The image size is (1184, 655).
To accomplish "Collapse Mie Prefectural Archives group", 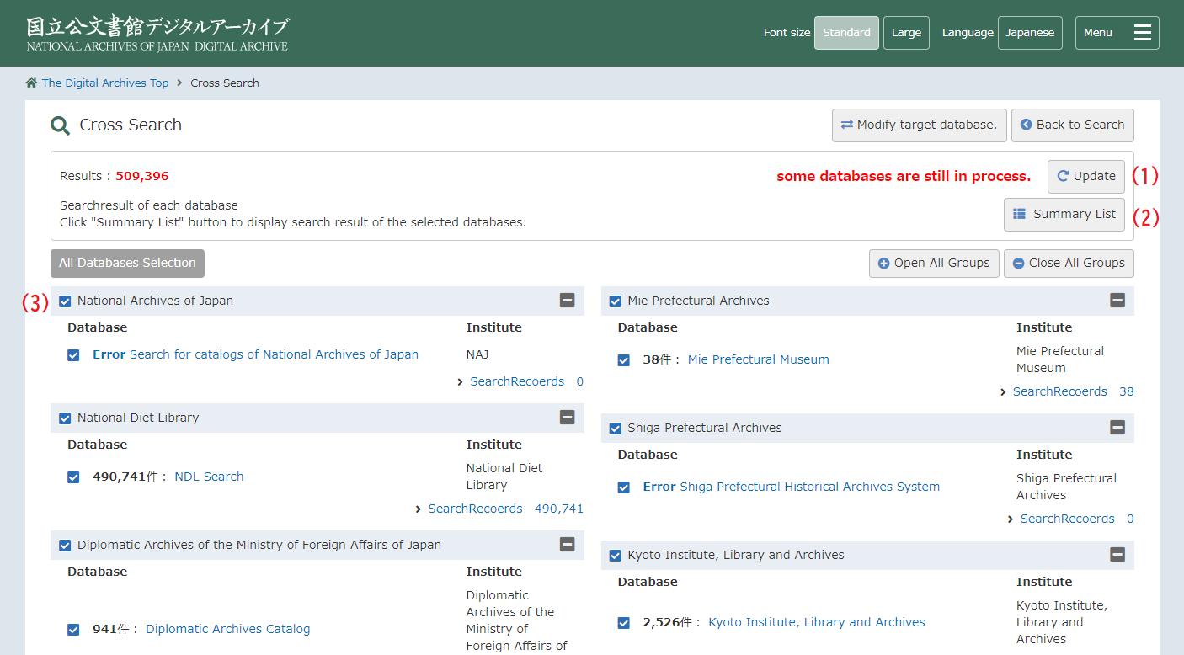I will tap(1117, 301).
